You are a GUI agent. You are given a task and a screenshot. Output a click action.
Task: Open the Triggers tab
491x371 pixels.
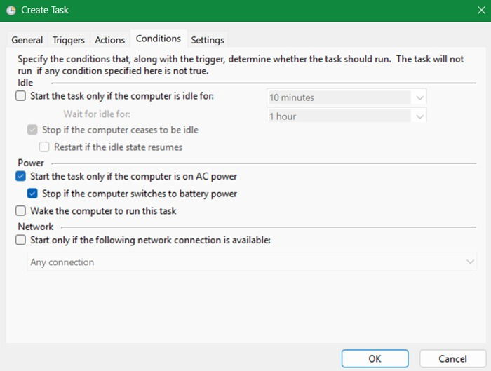tap(69, 40)
